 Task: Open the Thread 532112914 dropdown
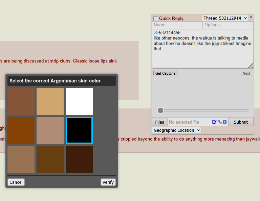coord(225,18)
